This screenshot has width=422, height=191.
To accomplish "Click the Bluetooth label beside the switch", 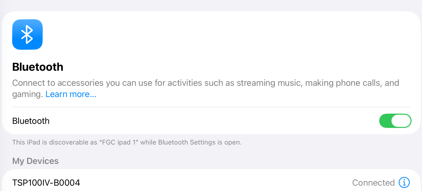I will pyautogui.click(x=31, y=121).
